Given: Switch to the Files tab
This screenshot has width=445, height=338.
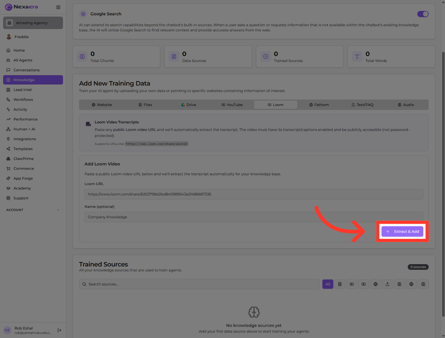Looking at the screenshot, I should click(145, 105).
